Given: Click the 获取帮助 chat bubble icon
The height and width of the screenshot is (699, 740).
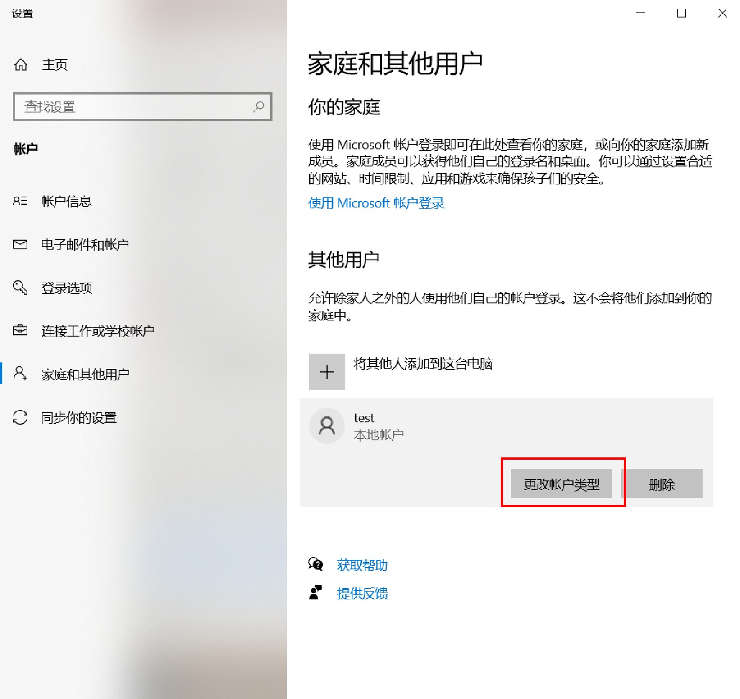Looking at the screenshot, I should coord(316,564).
